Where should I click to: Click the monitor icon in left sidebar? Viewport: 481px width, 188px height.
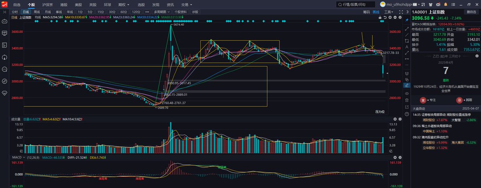click(4, 33)
